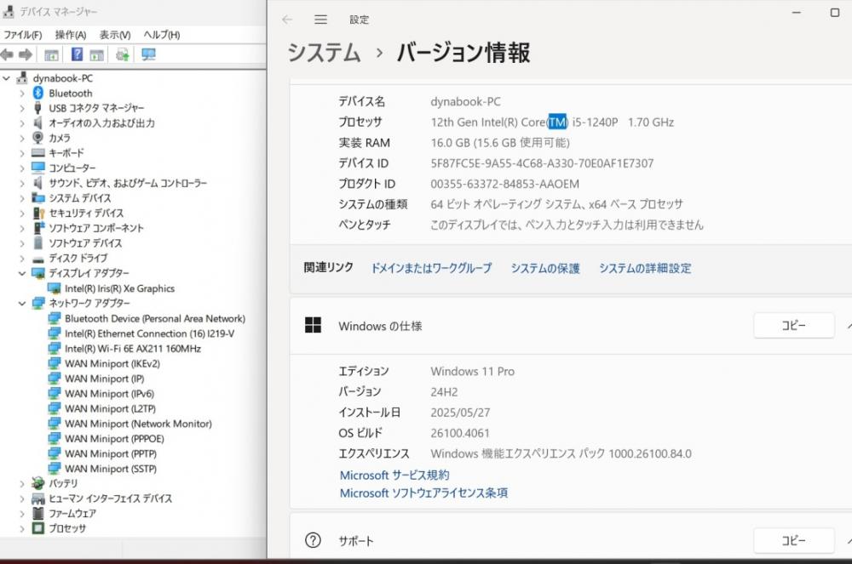Click the dynabook-PC computer root icon
852x564 pixels.
pos(22,78)
